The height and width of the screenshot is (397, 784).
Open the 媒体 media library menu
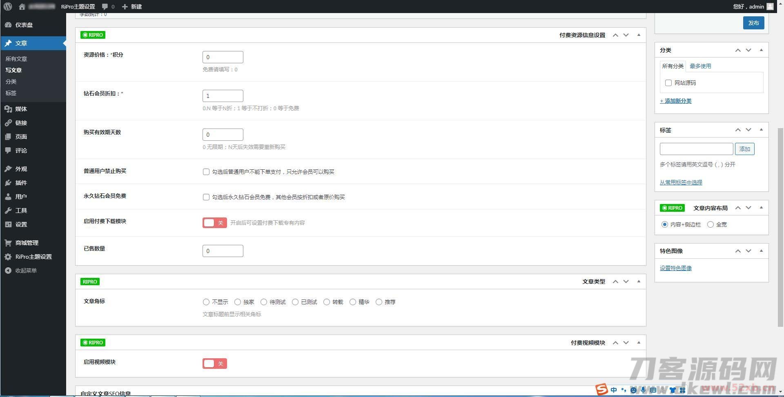pos(21,109)
